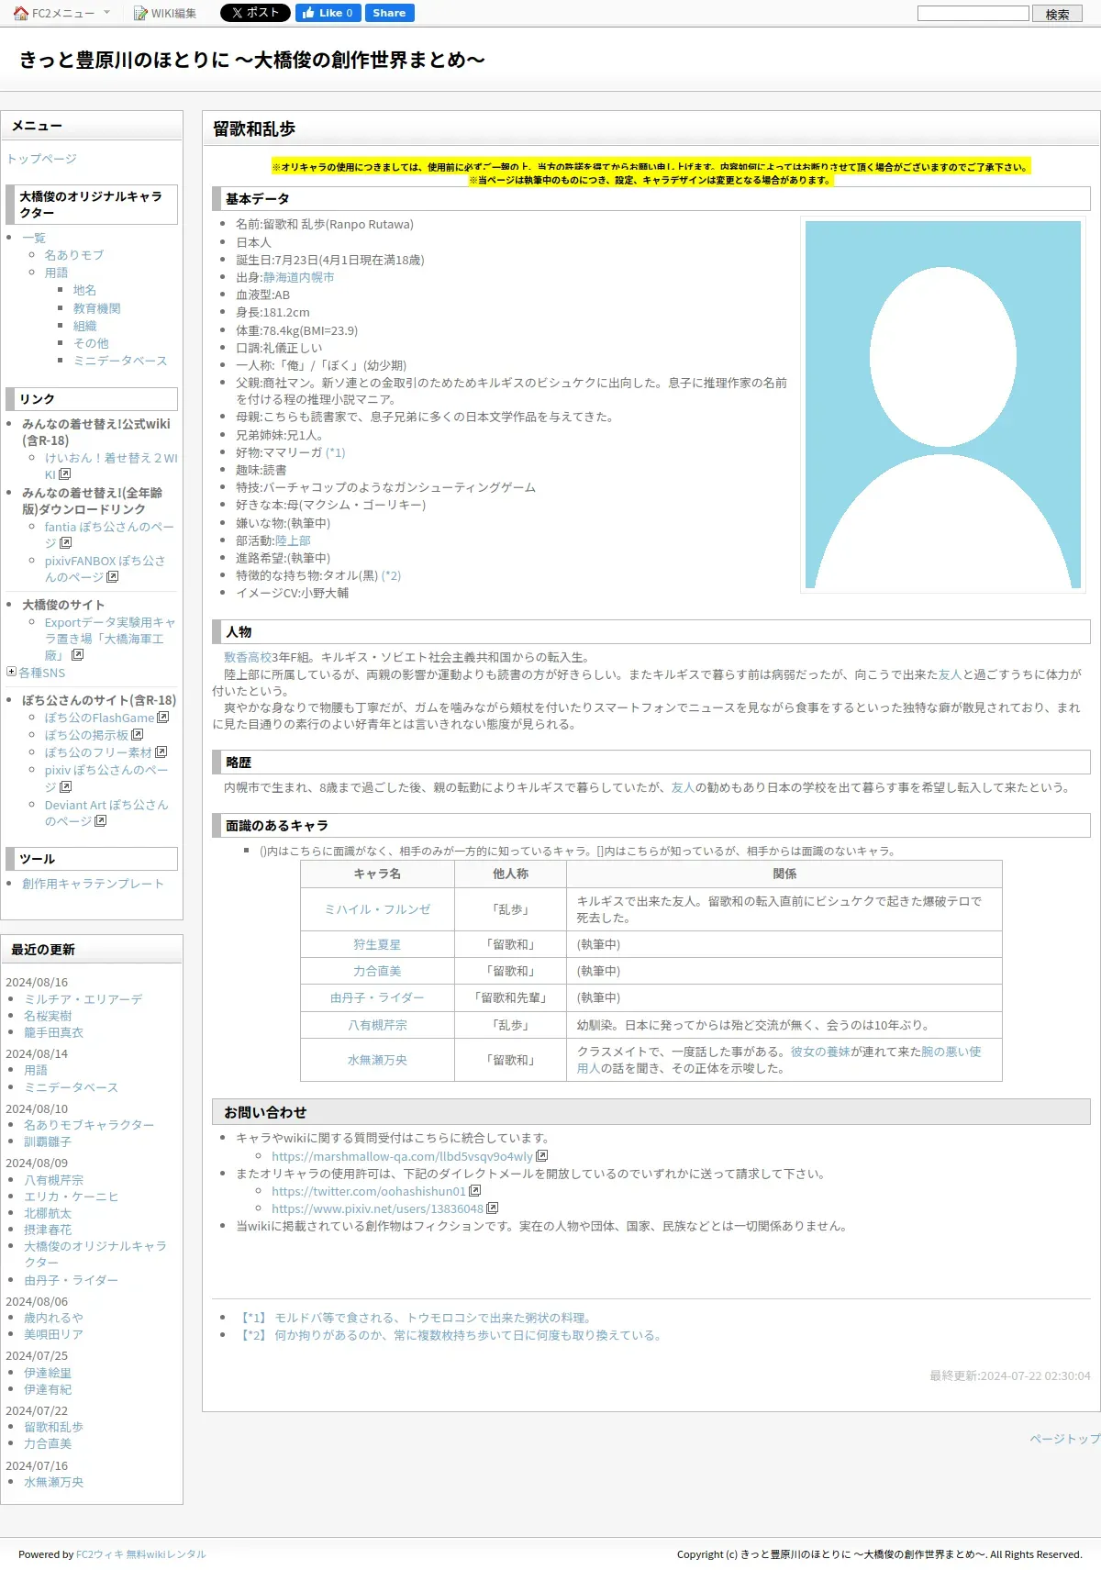Viewport: 1101px width, 1570px height.
Task: Open ミハイル・フルンゼ in the table
Action: [x=377, y=909]
